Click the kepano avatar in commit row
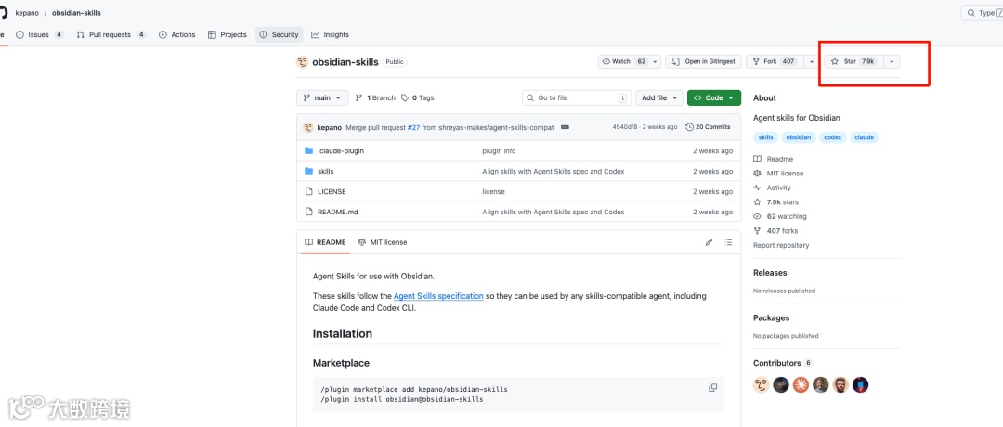The width and height of the screenshot is (1003, 427). (308, 126)
